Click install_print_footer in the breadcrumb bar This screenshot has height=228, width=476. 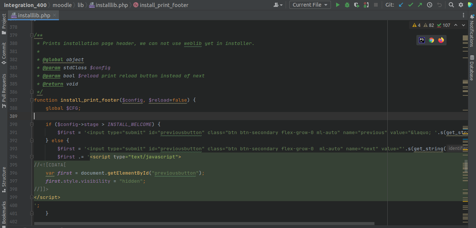pos(161,5)
